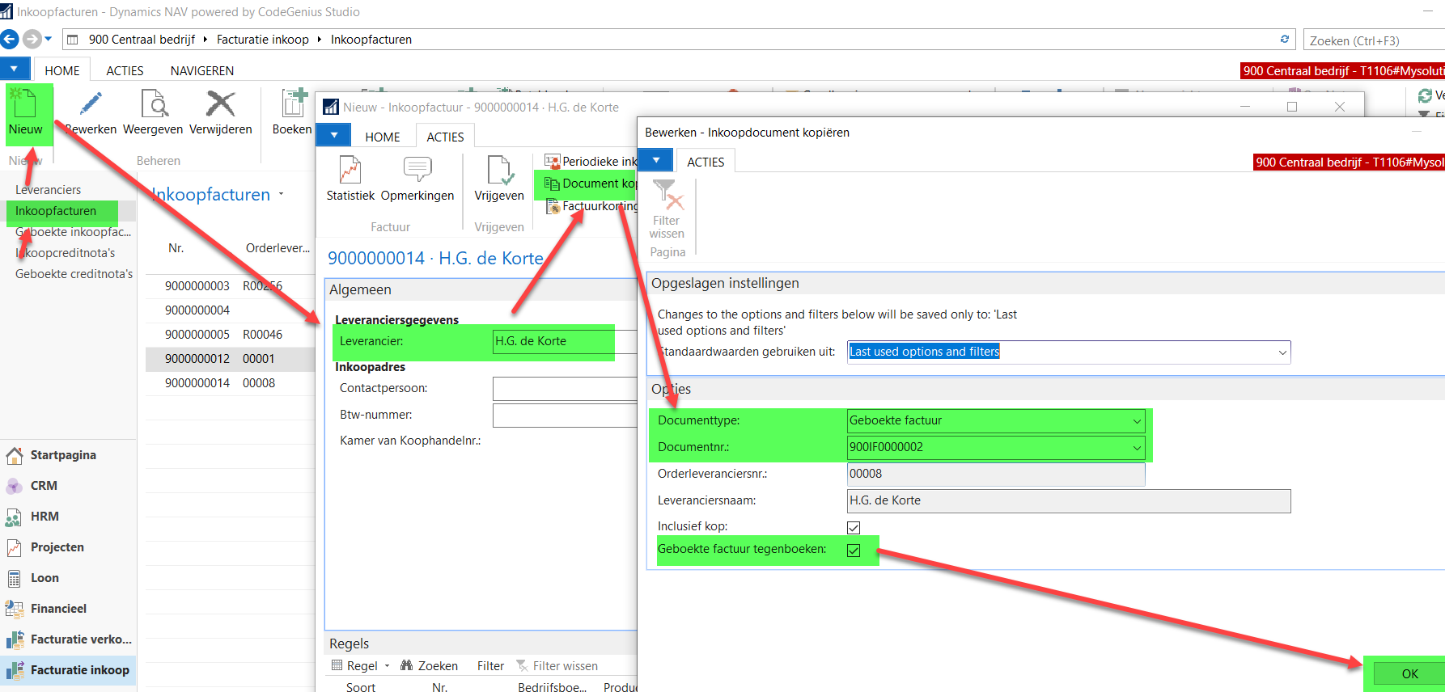Image resolution: width=1445 pixels, height=692 pixels.
Task: Open Geboekte creditnota's list
Action: click(x=74, y=274)
